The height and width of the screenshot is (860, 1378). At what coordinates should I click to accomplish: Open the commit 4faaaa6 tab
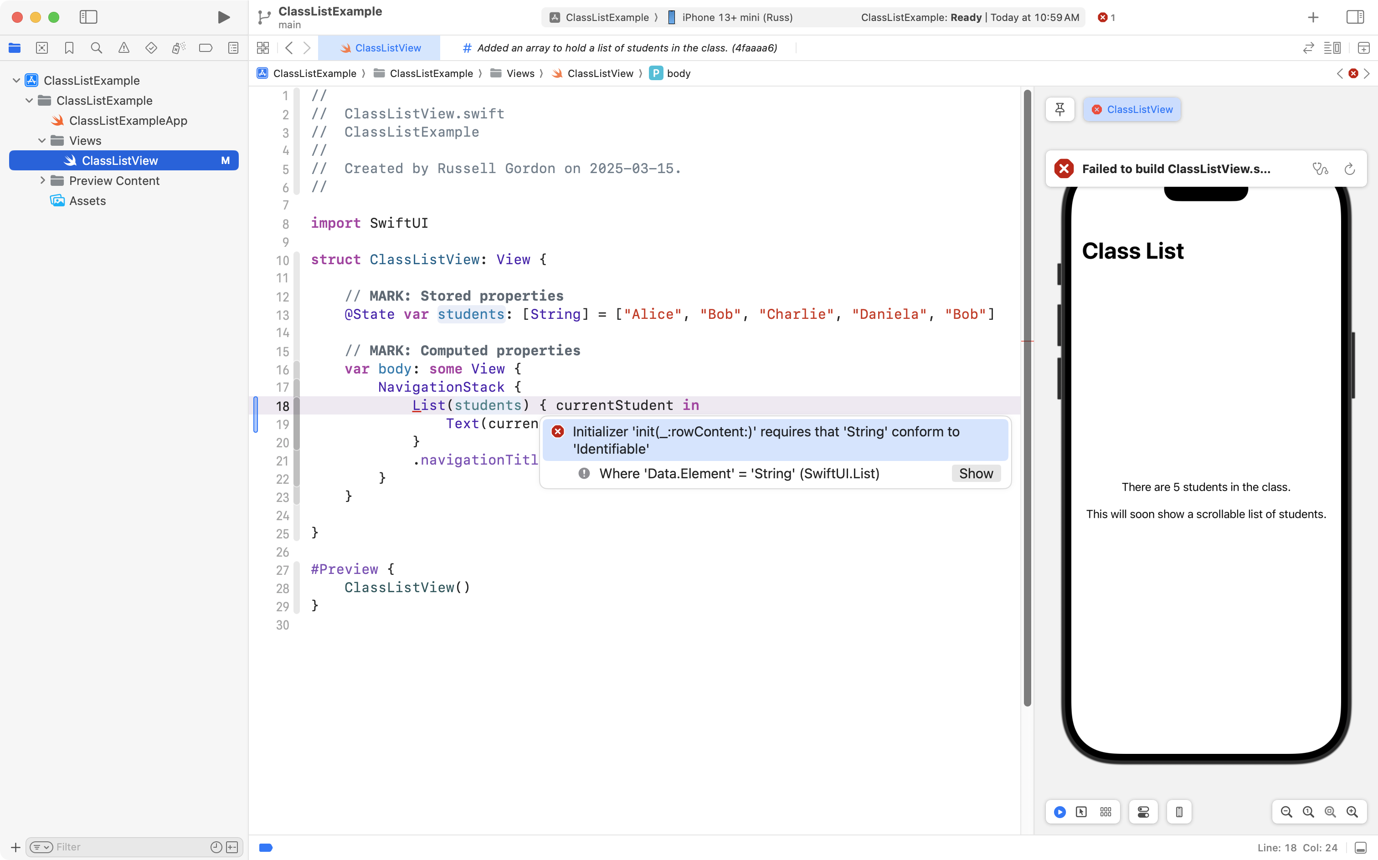click(x=620, y=48)
